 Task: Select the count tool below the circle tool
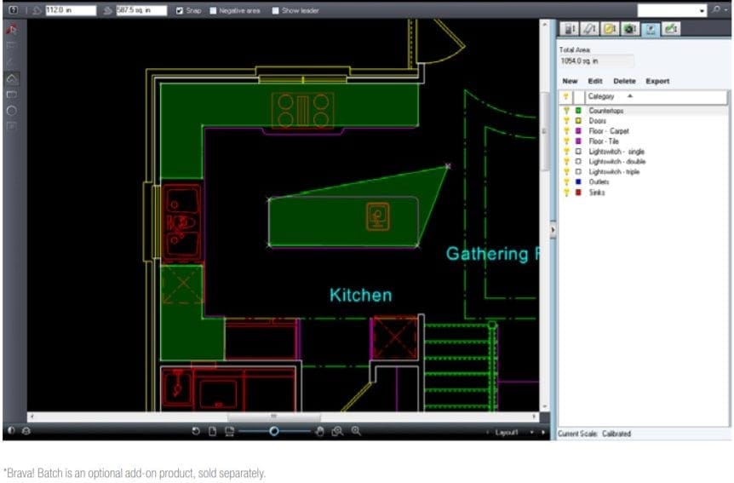tap(12, 126)
